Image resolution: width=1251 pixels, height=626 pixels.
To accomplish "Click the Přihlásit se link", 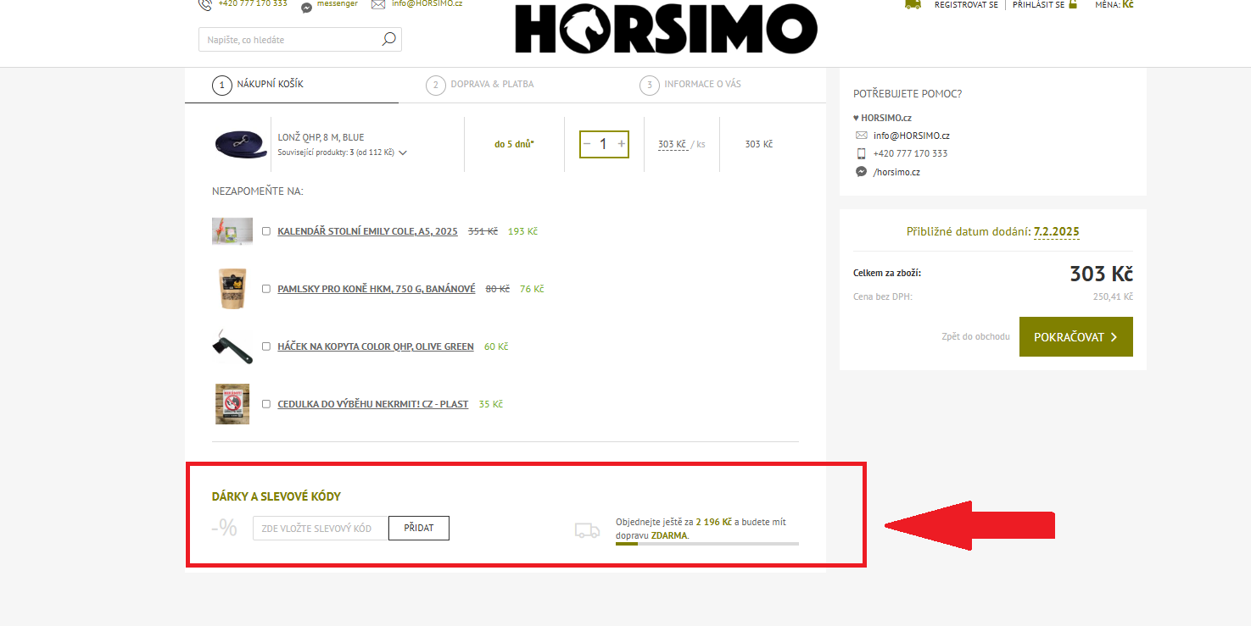I will point(1038,4).
